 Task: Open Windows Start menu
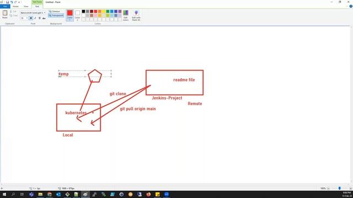(4, 194)
